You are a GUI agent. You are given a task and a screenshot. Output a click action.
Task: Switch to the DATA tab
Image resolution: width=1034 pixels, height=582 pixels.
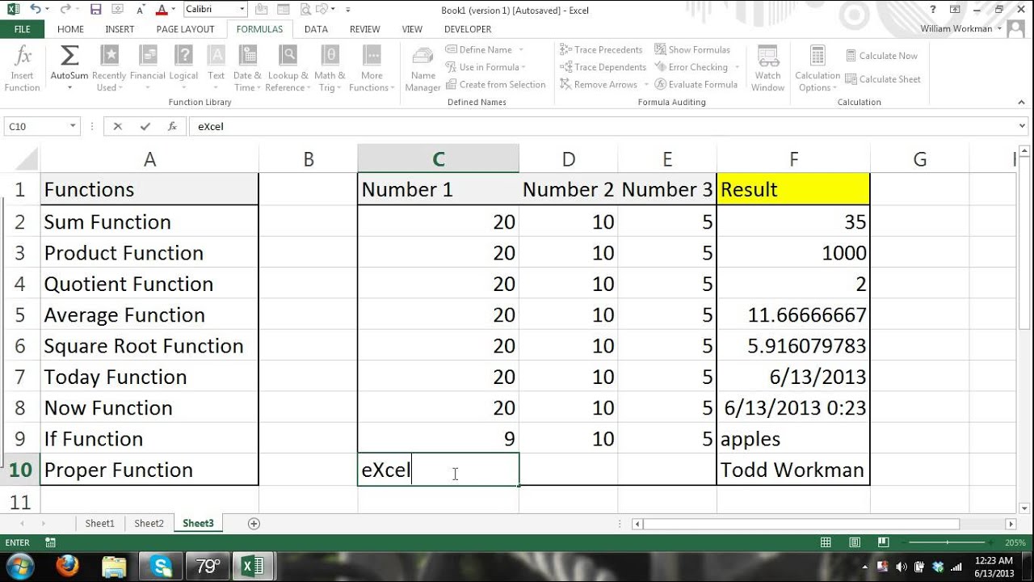(x=316, y=29)
